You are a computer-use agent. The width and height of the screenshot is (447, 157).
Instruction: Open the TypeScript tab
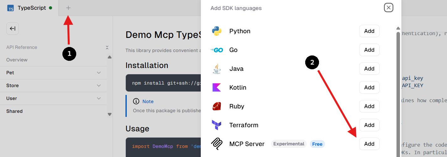(29, 8)
